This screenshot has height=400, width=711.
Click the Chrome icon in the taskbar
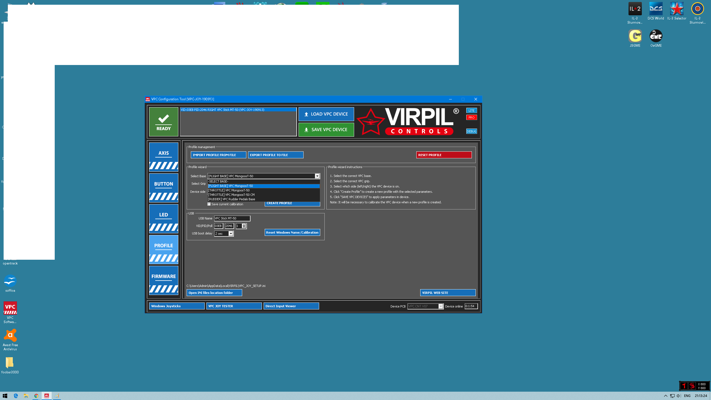(36, 396)
